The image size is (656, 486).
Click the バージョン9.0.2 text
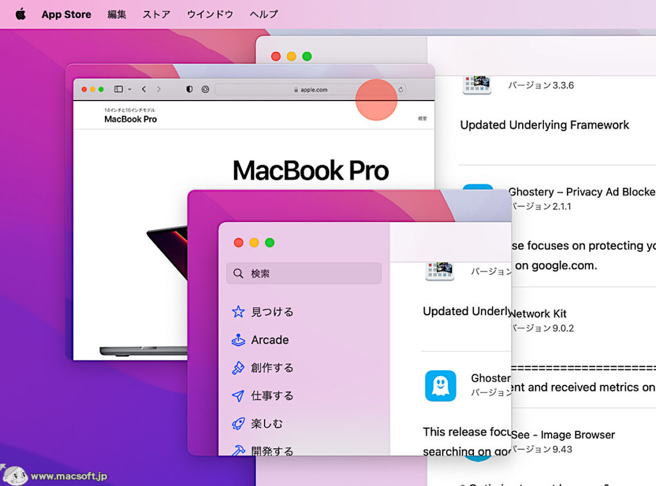pos(543,328)
